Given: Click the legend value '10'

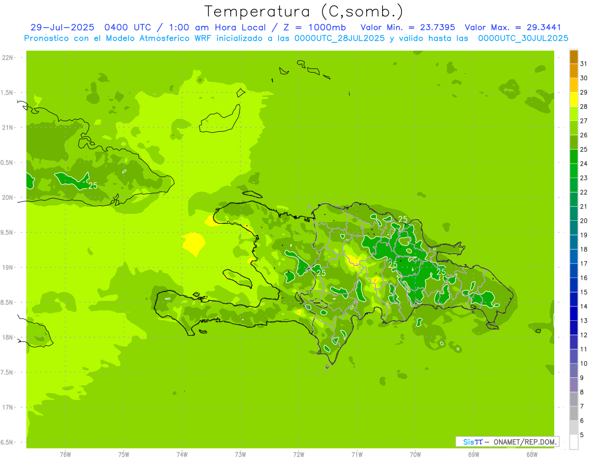Looking at the screenshot, I should (x=584, y=364).
